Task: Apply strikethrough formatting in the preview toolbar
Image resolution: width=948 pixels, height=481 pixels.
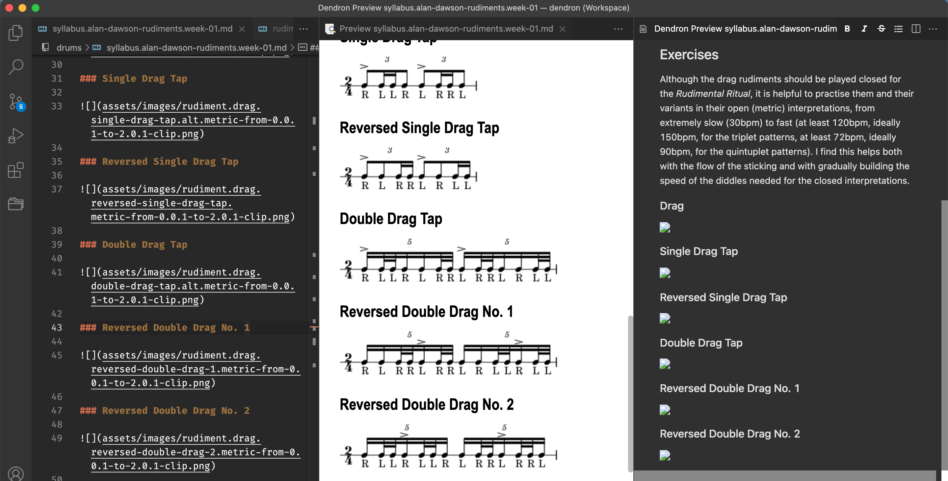Action: click(882, 29)
